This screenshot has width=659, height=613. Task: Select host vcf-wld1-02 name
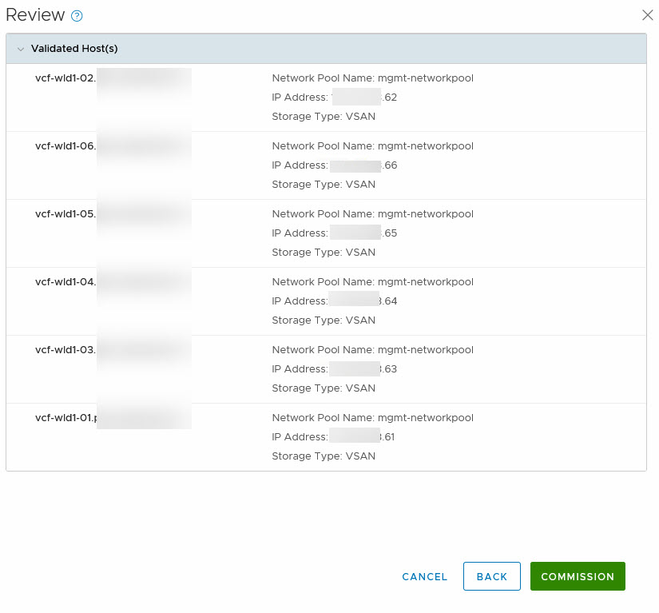click(66, 78)
